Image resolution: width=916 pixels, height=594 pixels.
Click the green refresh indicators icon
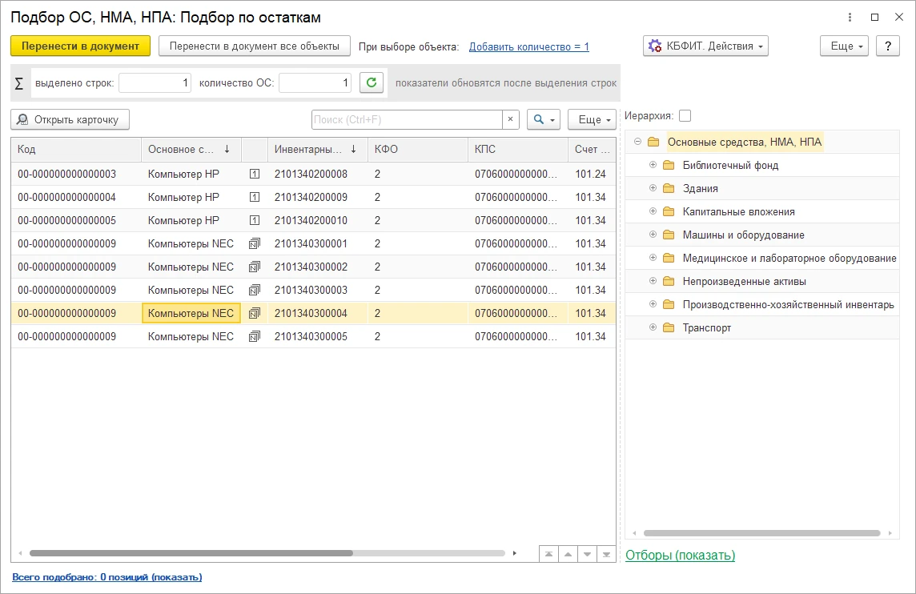pyautogui.click(x=372, y=83)
